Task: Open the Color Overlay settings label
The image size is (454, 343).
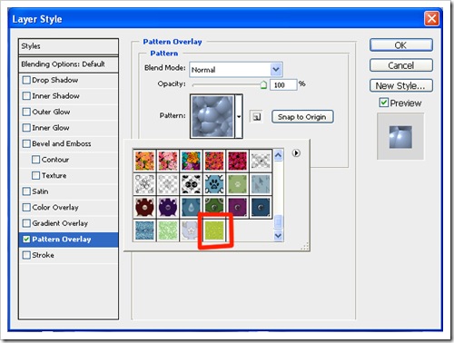Action: 55,208
